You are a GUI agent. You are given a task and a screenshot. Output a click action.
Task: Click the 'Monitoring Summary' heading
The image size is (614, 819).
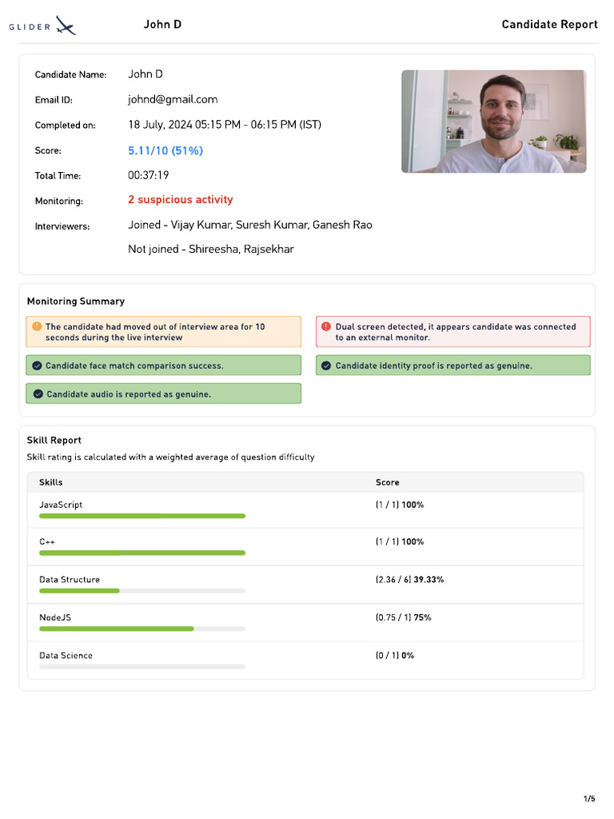[x=76, y=302]
